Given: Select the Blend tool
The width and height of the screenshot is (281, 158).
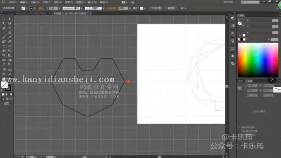Looking at the screenshot, I should point(10,65).
